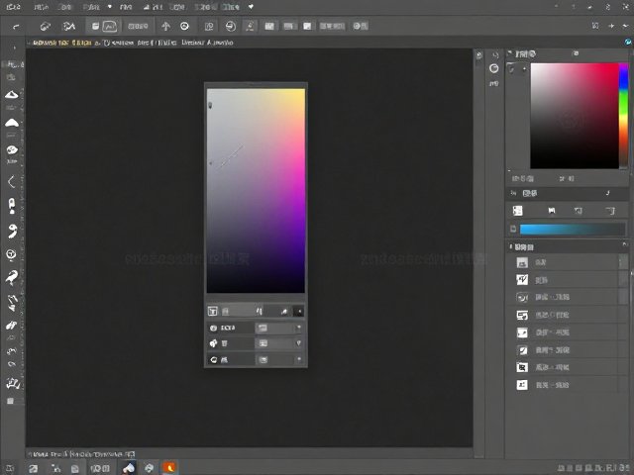Select the top row of the right list panel

point(566,262)
